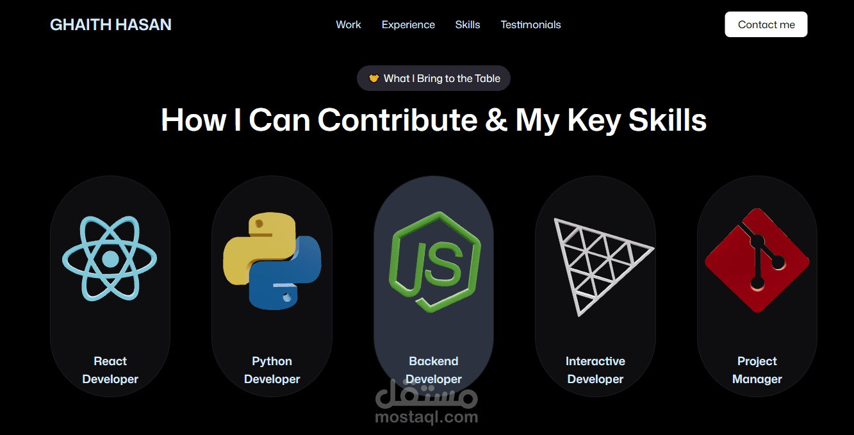Select the Backend Developer label

434,370
